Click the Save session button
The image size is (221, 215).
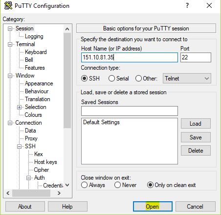point(196,137)
